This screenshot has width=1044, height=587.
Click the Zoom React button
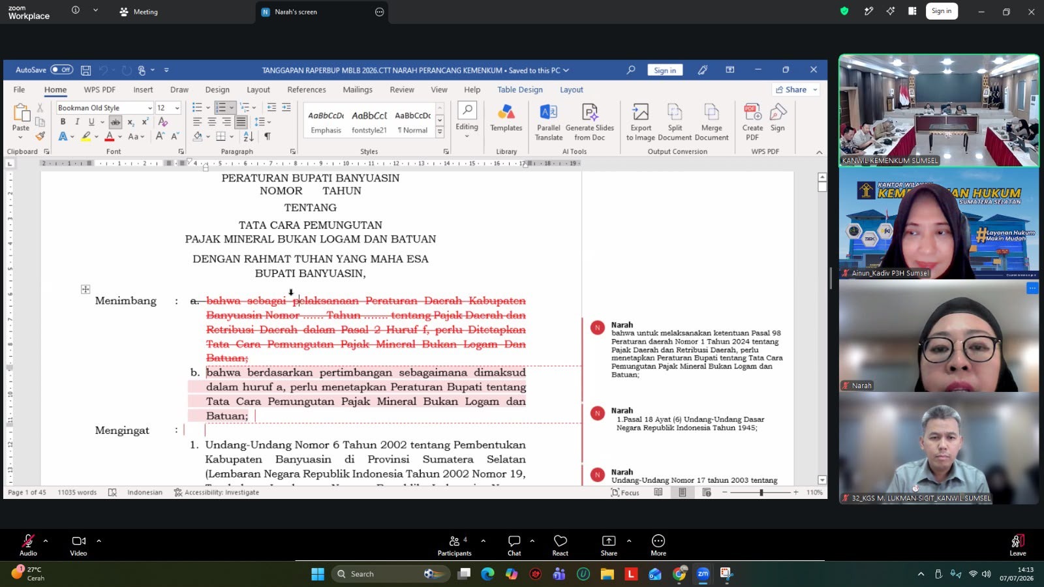(560, 545)
